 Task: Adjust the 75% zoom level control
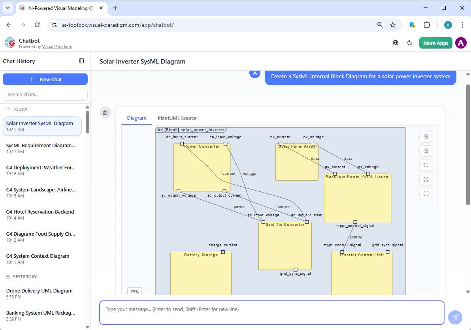tap(134, 291)
